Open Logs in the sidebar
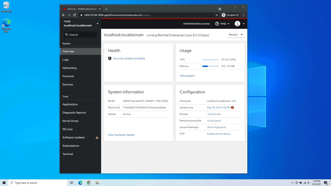Screen dimensions: 331x186 [81, 59]
